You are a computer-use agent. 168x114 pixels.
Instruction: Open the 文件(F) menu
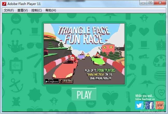point(9,10)
